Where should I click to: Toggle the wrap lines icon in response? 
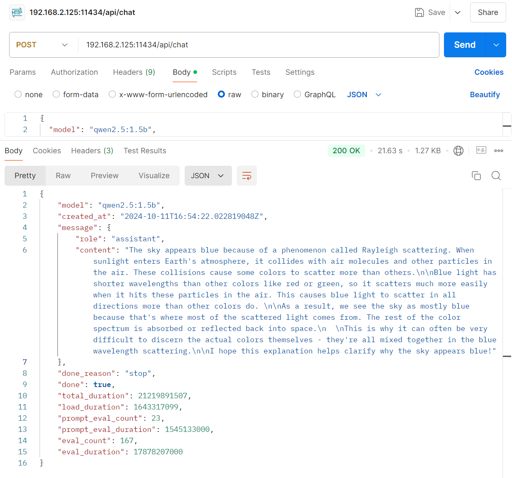(246, 176)
